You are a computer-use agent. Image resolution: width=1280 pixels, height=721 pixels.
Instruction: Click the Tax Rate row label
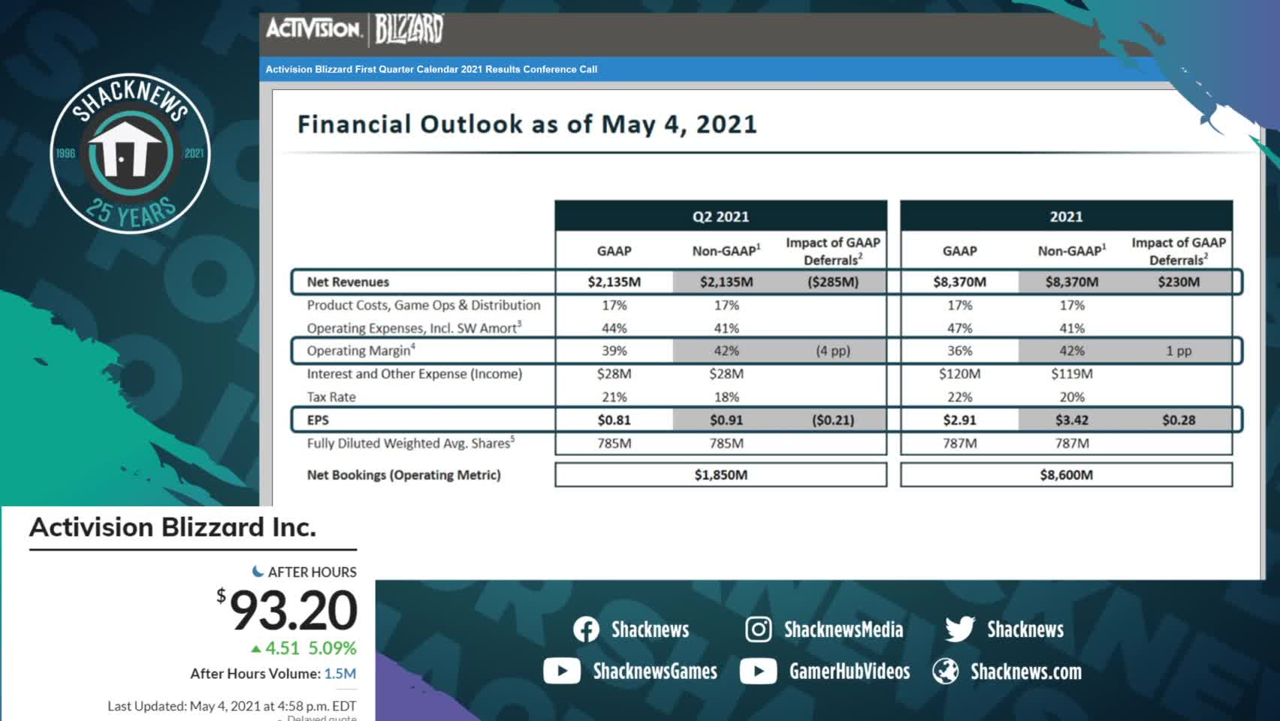pos(331,397)
